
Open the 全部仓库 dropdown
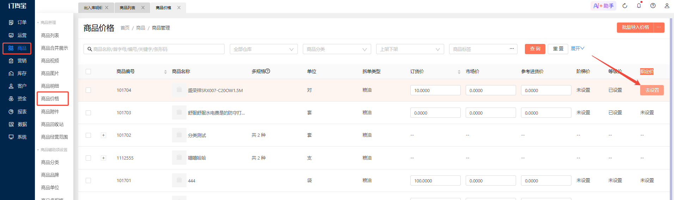(x=264, y=49)
